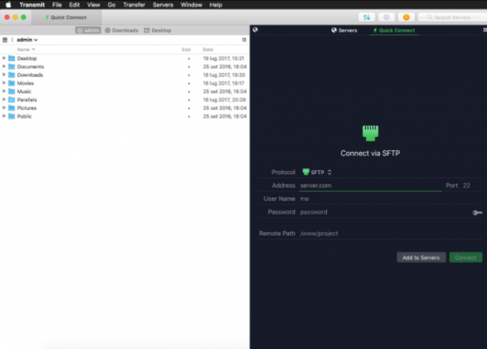Switch to the Desktop favorites tab
The height and width of the screenshot is (349, 487).
158,30
